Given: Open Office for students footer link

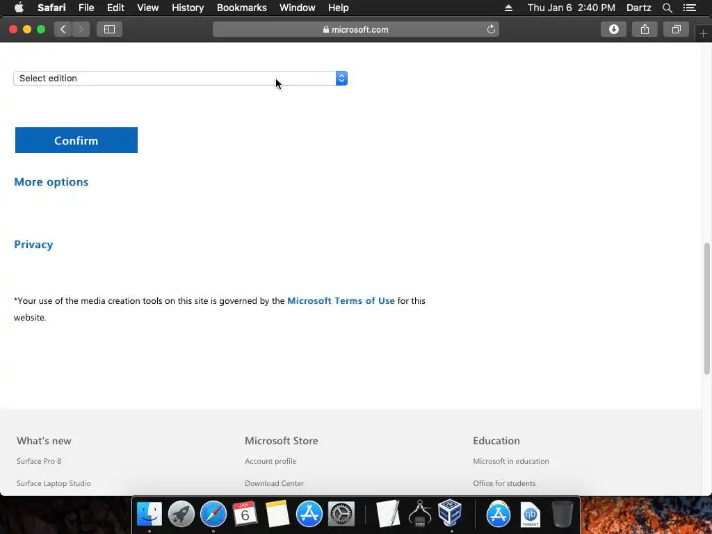Looking at the screenshot, I should 504,483.
